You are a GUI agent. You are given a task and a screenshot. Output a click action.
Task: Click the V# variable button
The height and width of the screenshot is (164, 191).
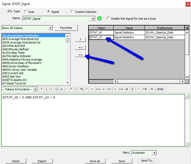(x=145, y=89)
